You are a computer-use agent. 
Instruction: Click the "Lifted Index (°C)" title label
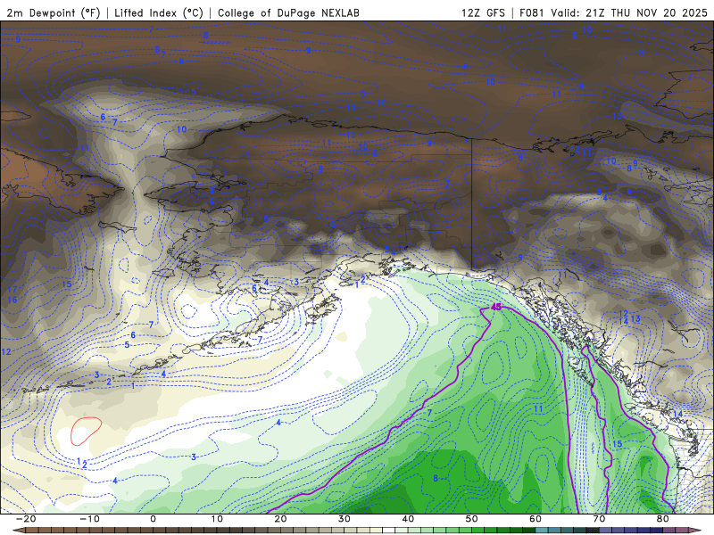coord(159,12)
